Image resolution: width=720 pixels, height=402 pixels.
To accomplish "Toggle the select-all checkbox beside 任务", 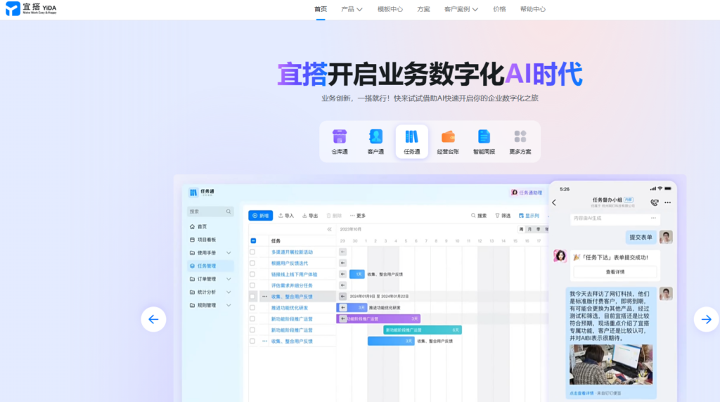I will tap(253, 241).
